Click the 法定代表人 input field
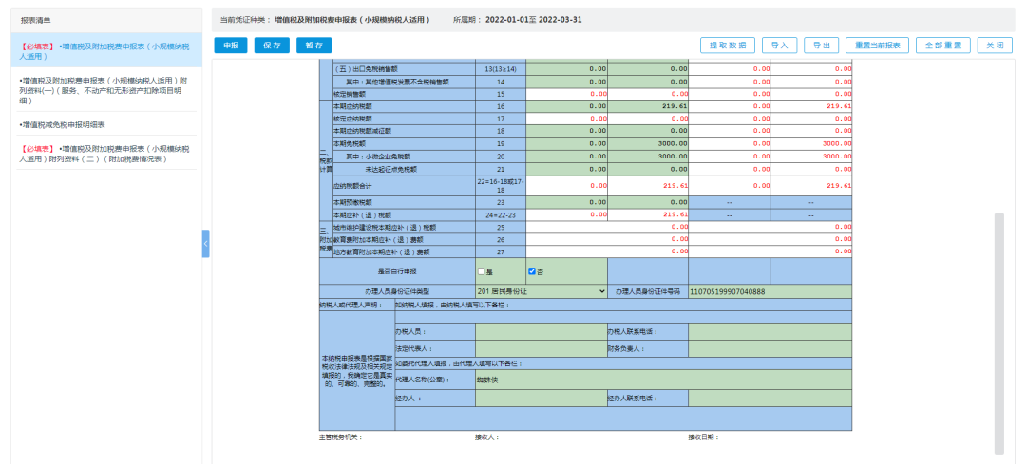 pyautogui.click(x=541, y=348)
